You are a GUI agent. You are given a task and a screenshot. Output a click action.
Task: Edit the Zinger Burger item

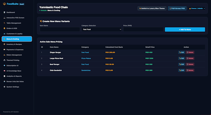[182, 52]
